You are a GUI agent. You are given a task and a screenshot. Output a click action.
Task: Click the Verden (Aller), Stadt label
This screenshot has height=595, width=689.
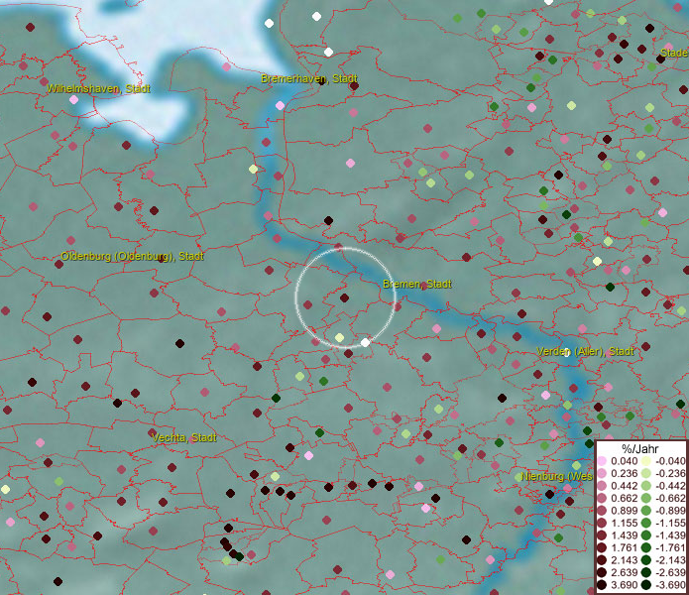pos(584,352)
